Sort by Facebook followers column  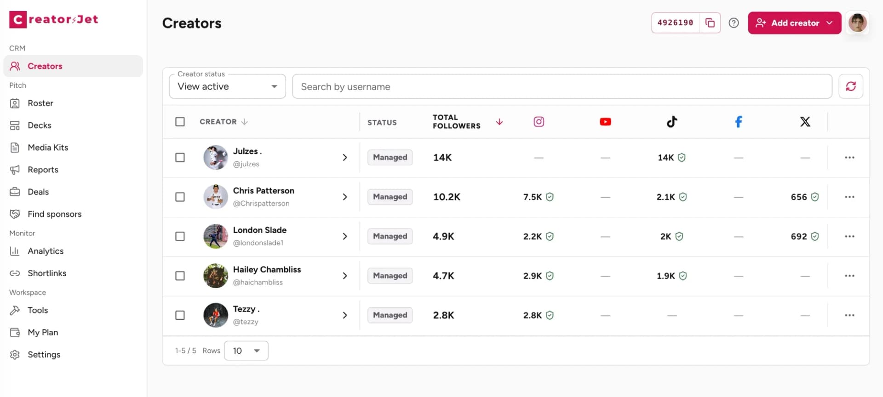tap(738, 122)
